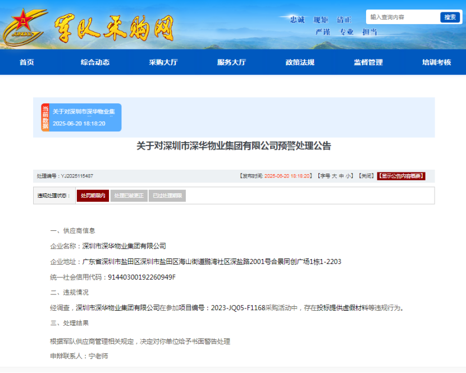Select the 处罚期限内 status tag

tap(93, 195)
